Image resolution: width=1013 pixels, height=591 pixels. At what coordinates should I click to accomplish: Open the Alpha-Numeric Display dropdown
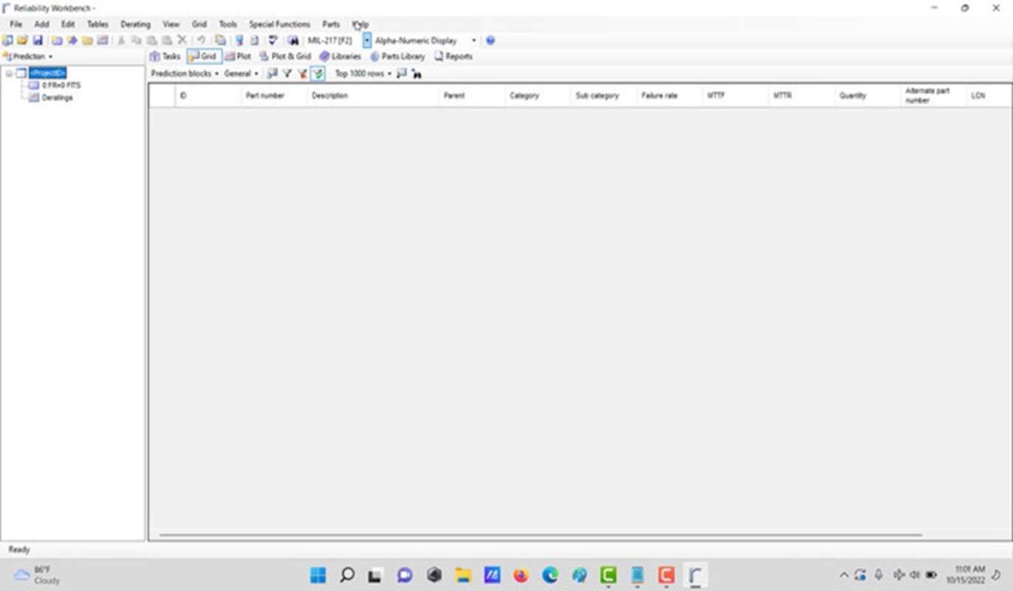pos(473,41)
